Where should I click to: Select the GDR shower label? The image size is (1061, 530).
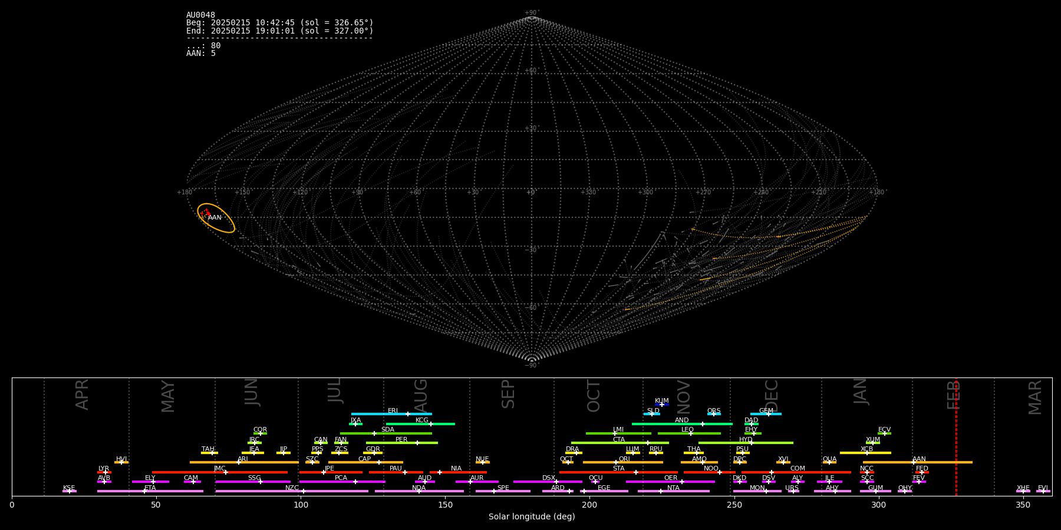pyautogui.click(x=373, y=449)
